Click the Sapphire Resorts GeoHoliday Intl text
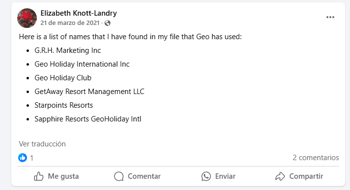 point(88,119)
